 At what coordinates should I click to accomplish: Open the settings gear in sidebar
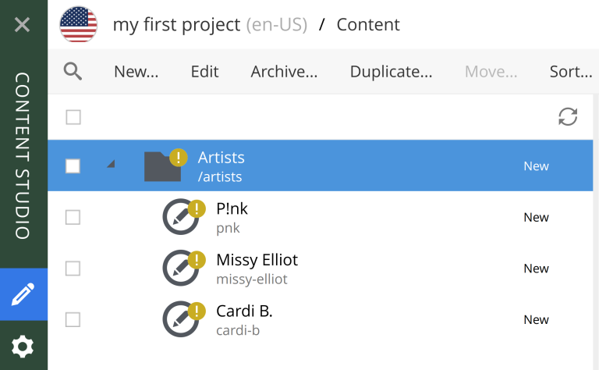click(x=23, y=347)
